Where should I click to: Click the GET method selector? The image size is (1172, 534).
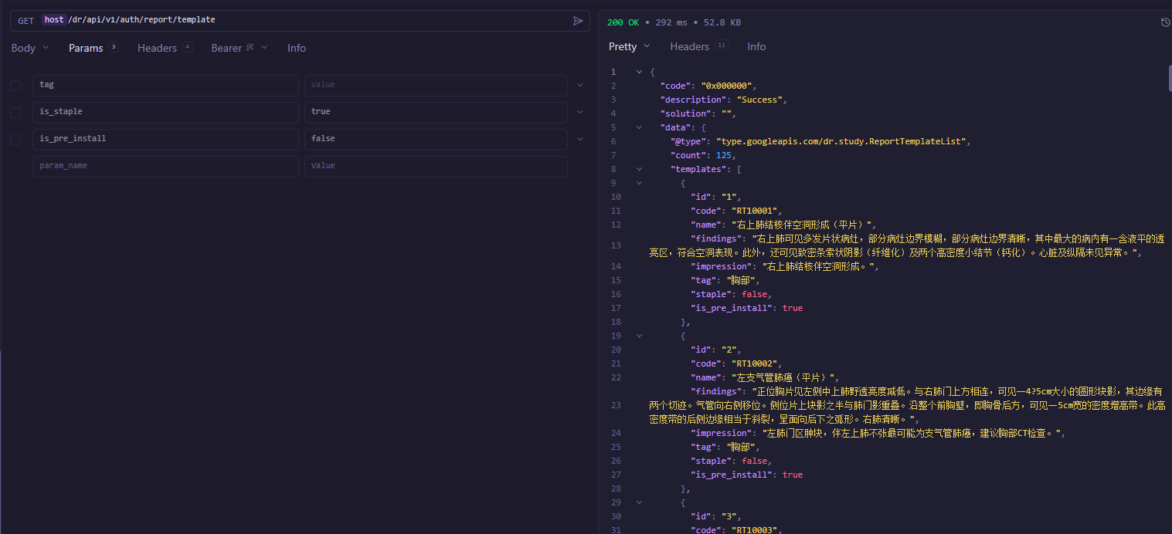pyautogui.click(x=25, y=20)
